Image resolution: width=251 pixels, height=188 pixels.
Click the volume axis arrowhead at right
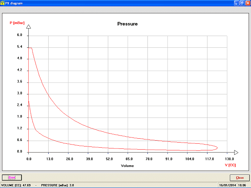[236, 152]
